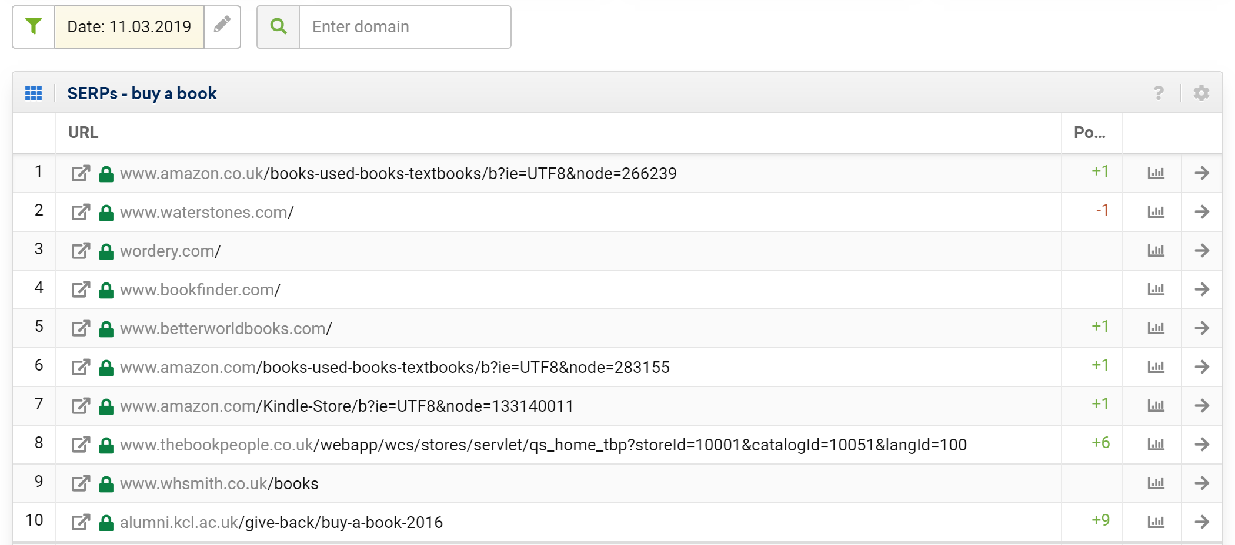Open www.thebookpeople.co.uk webapp link
This screenshot has height=545, width=1235.
pyautogui.click(x=543, y=445)
